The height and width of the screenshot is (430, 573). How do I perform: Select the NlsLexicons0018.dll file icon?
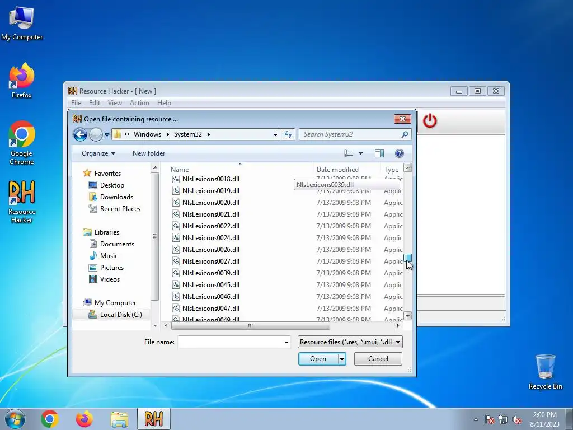coord(176,179)
